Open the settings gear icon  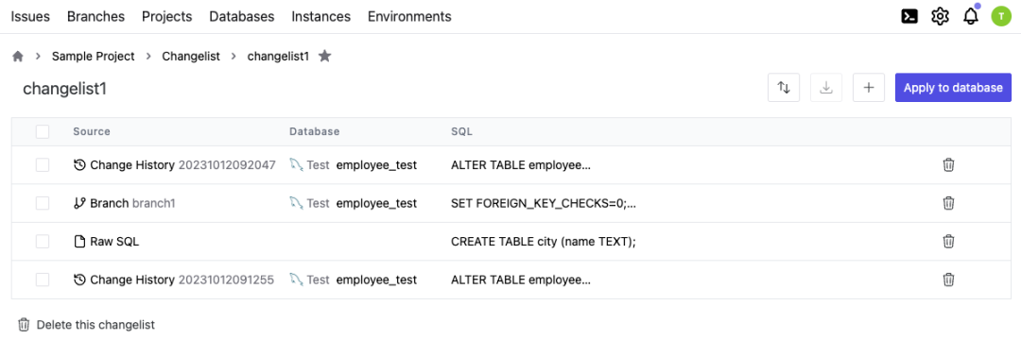coord(940,16)
